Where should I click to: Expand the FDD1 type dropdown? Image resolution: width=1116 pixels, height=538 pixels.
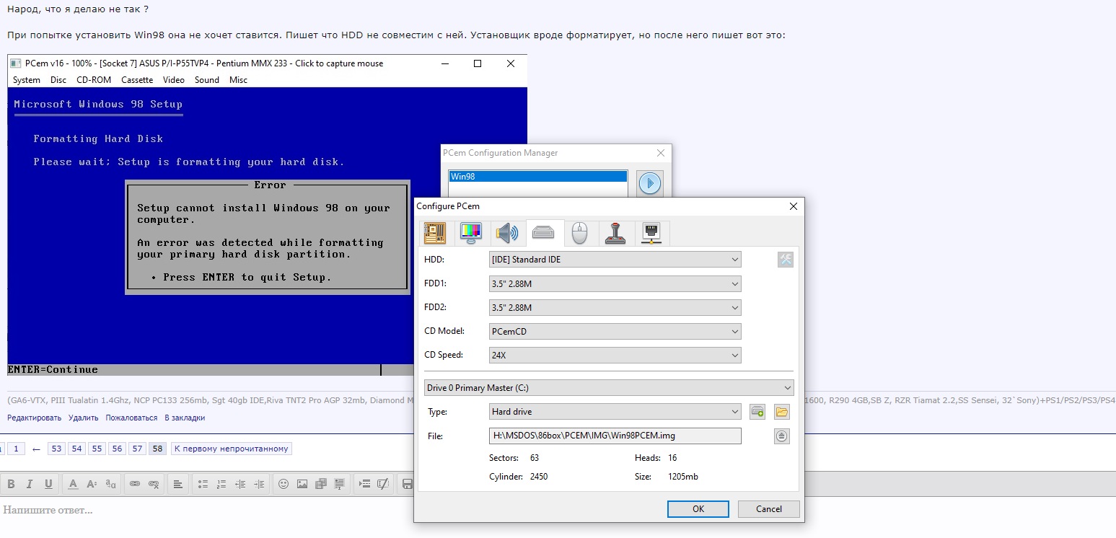tap(615, 284)
